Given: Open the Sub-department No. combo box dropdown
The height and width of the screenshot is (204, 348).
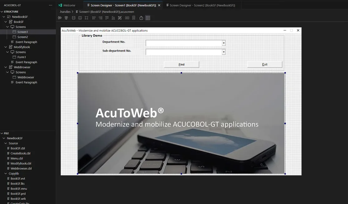Looking at the screenshot, I should pos(224,52).
